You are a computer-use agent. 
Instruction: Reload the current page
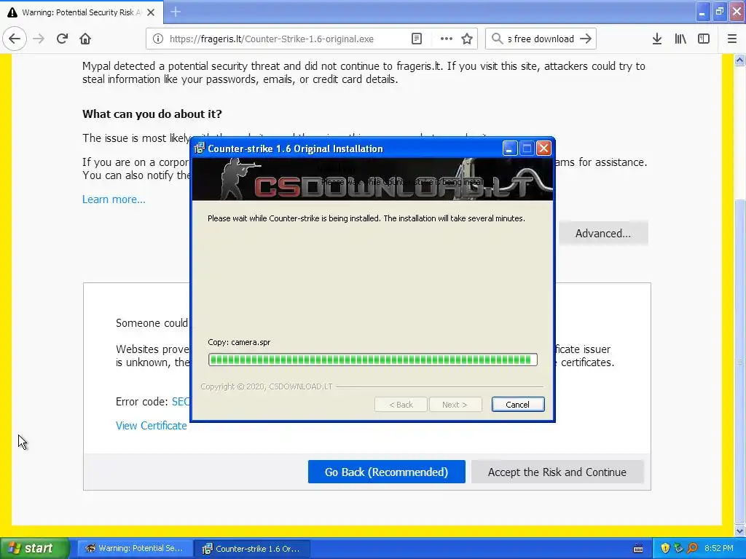point(62,39)
